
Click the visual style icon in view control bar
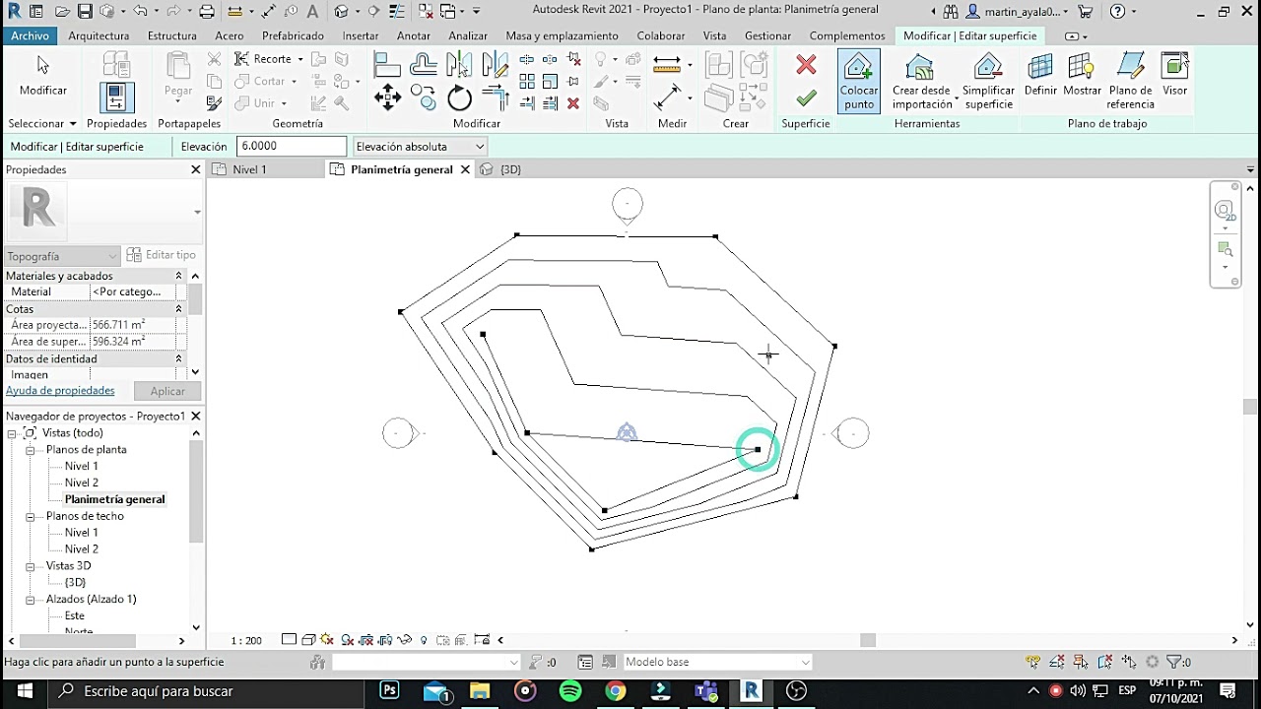pos(308,640)
